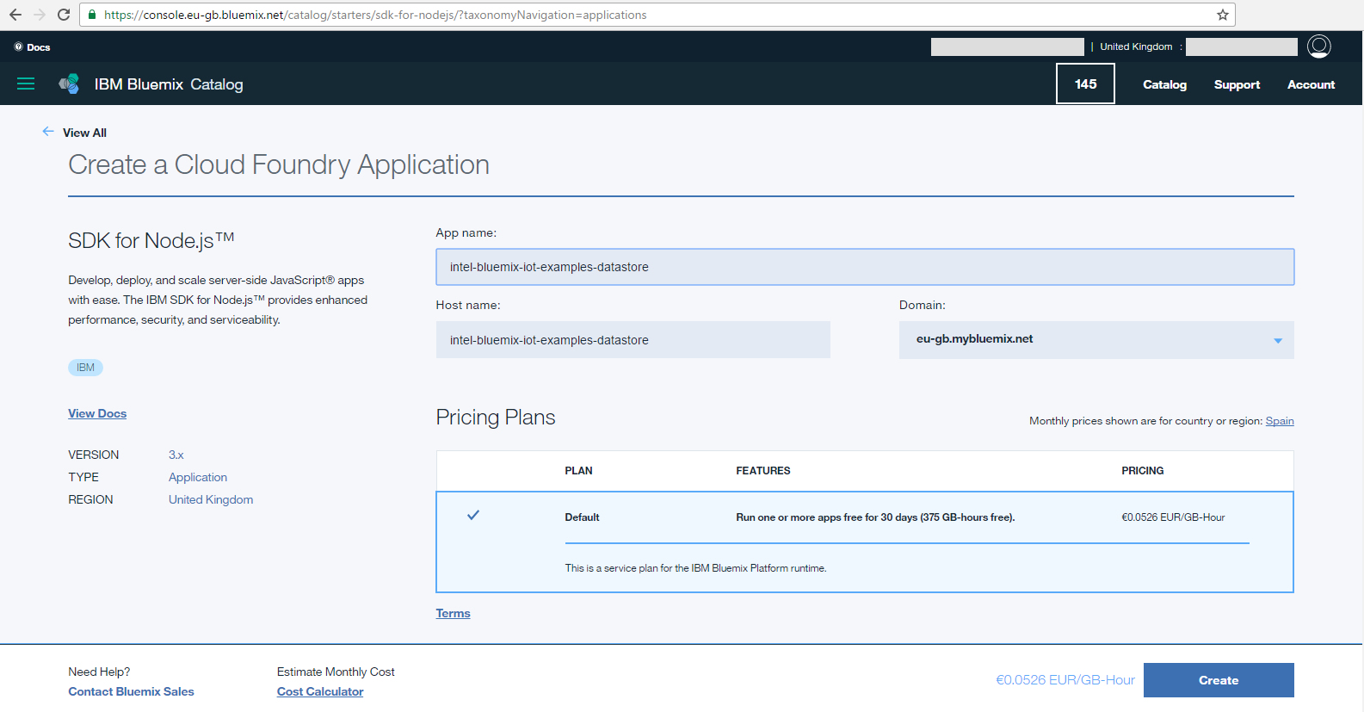
Task: Open the Catalog menu
Action: click(x=1164, y=84)
